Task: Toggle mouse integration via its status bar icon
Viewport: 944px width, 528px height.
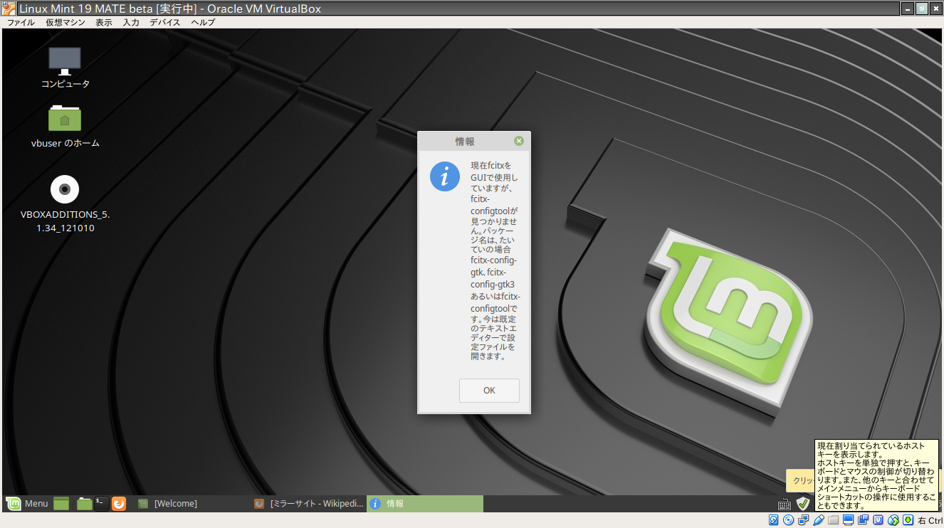Action: pyautogui.click(x=893, y=520)
